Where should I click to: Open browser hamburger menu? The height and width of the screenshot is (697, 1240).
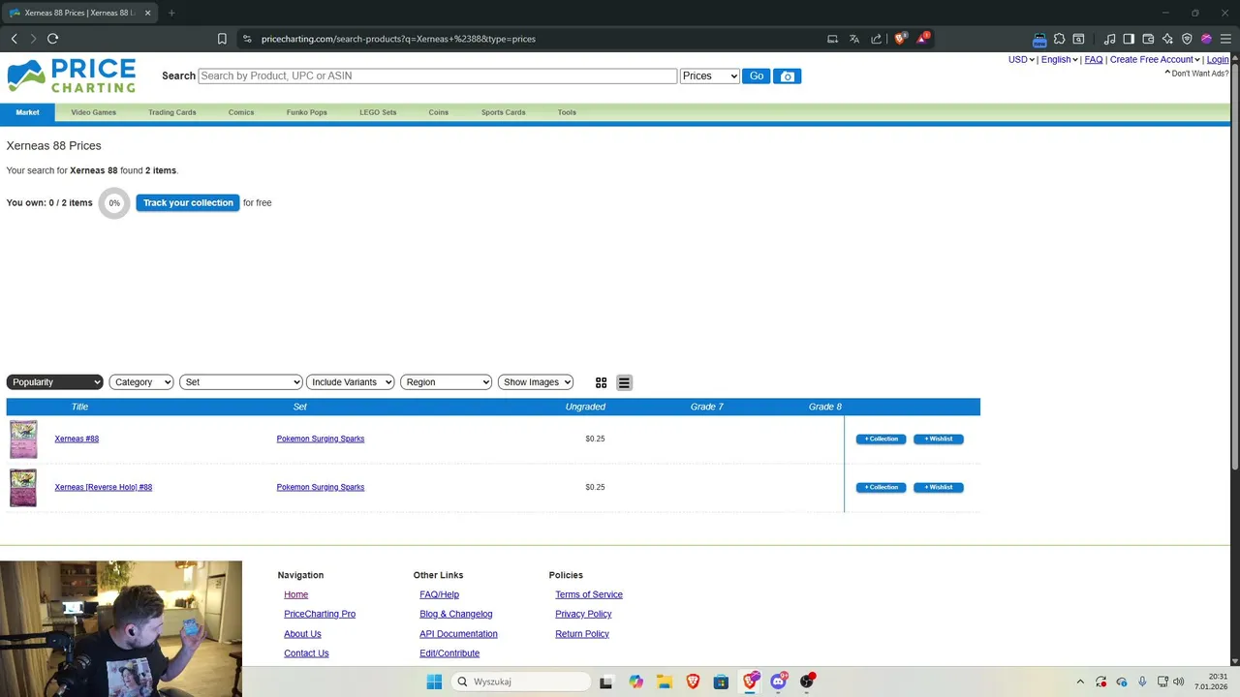tap(1225, 39)
